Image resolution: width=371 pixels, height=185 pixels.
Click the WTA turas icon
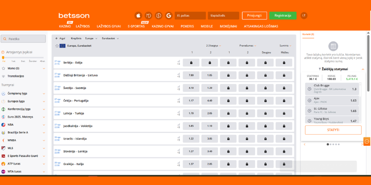pyautogui.click(x=3, y=172)
